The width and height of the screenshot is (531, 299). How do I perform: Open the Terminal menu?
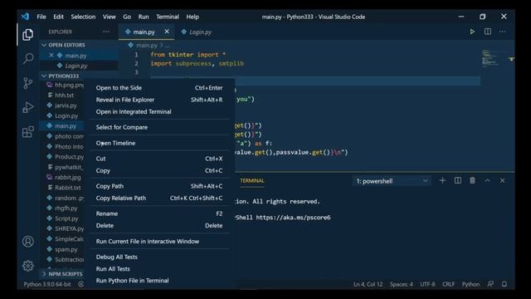[x=168, y=17]
